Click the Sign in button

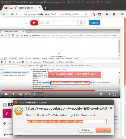94,23
